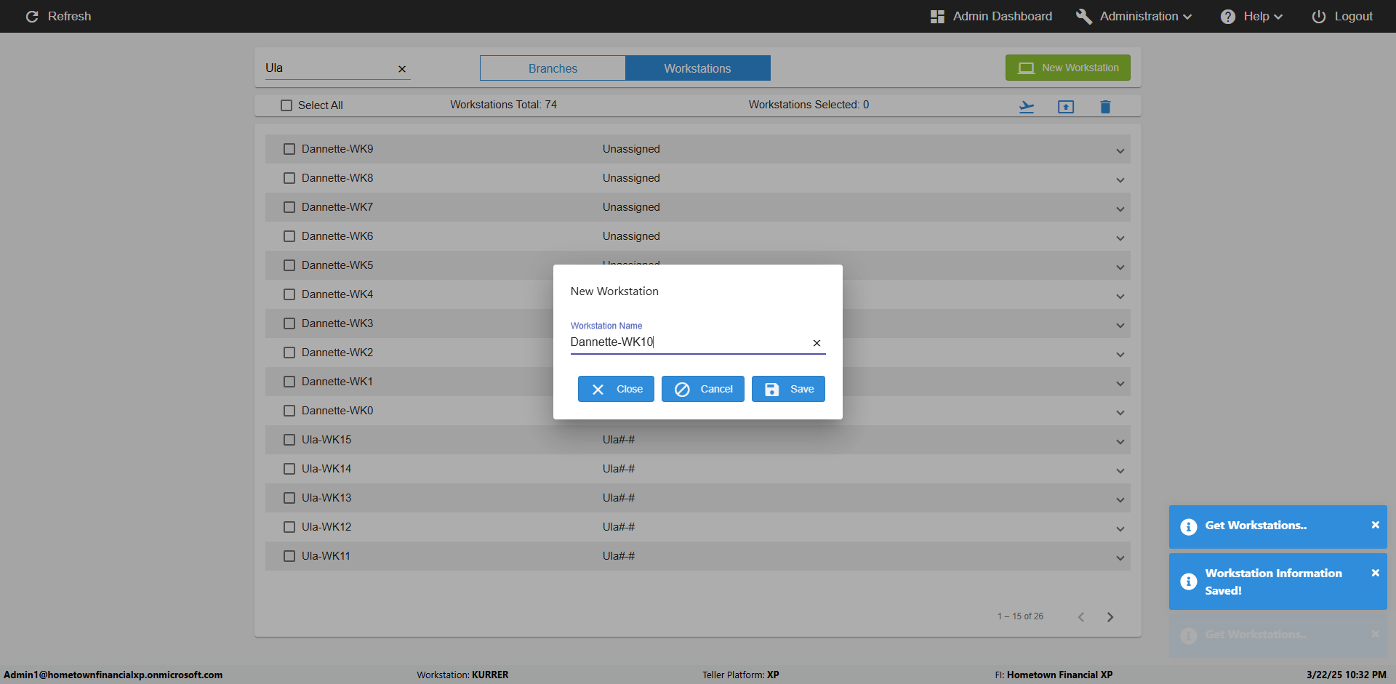Toggle the Select All checkbox
The height and width of the screenshot is (684, 1396).
pyautogui.click(x=286, y=105)
